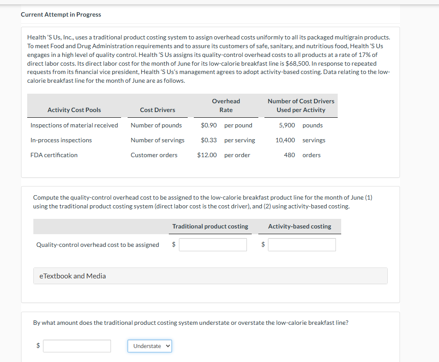Click the Traditional product costing input field
Screen dimensions: 439x362
pos(213,244)
